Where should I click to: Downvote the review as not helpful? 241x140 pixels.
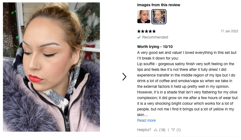pos(173,130)
